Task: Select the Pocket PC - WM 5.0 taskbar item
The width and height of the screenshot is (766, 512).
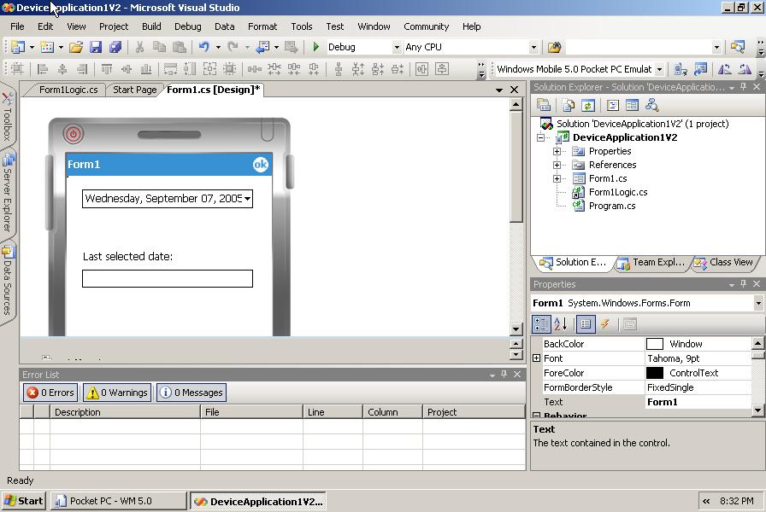Action: (x=117, y=501)
